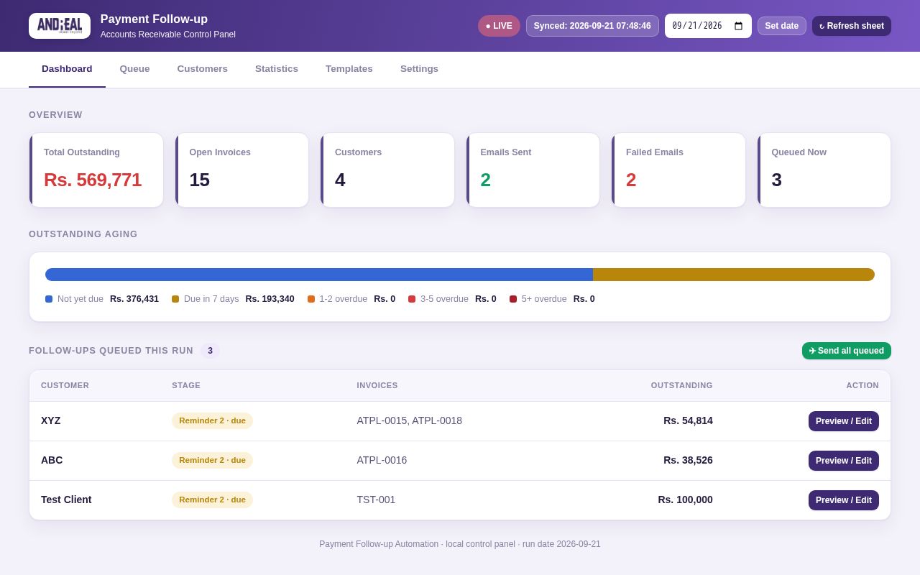Open the Statistics tab

tap(277, 69)
